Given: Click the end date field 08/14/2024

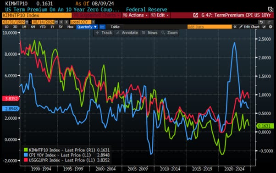Looking at the screenshot, I should tap(43, 22).
